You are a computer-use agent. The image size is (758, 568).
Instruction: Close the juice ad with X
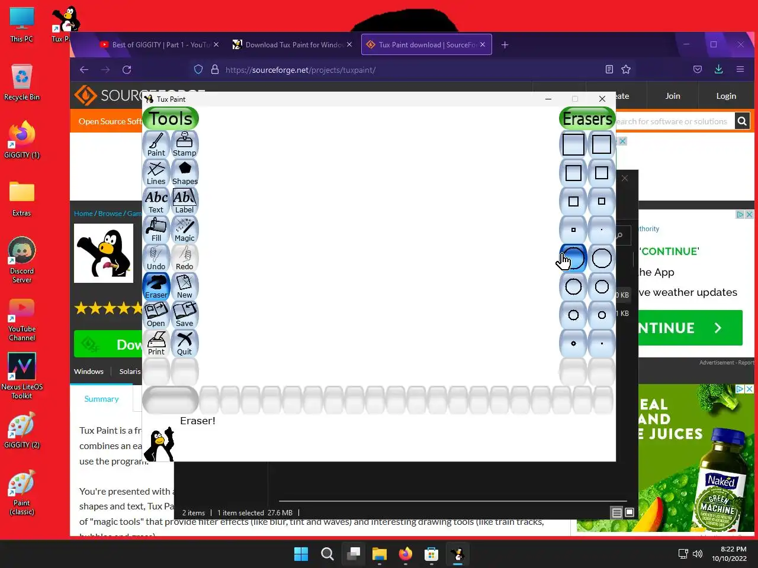749,389
